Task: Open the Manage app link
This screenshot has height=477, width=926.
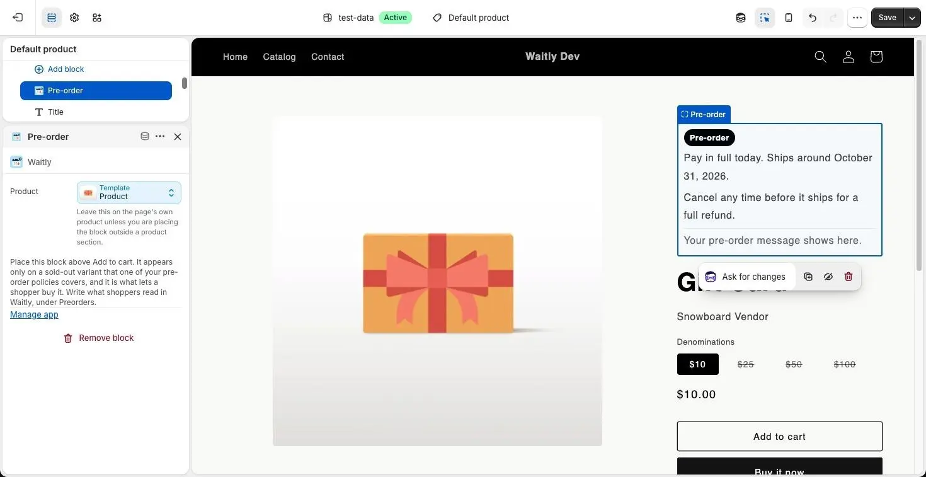Action: coord(34,314)
